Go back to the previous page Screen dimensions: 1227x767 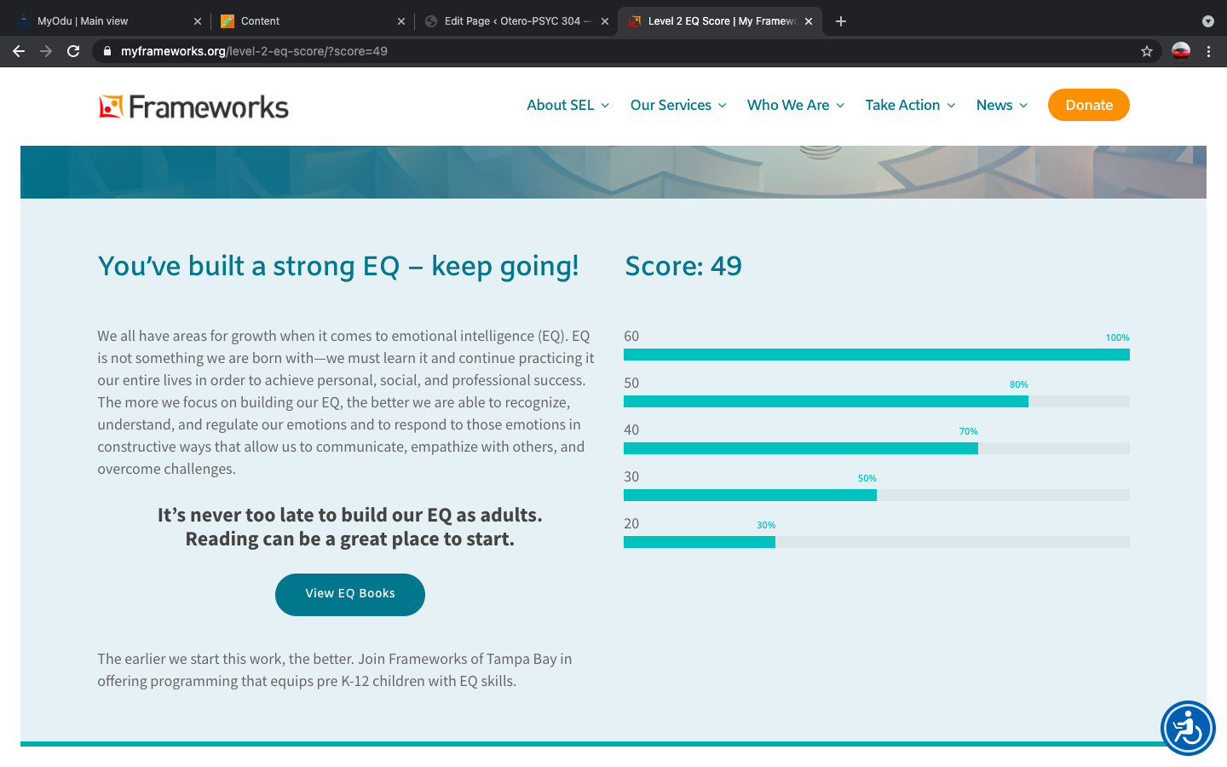(19, 51)
